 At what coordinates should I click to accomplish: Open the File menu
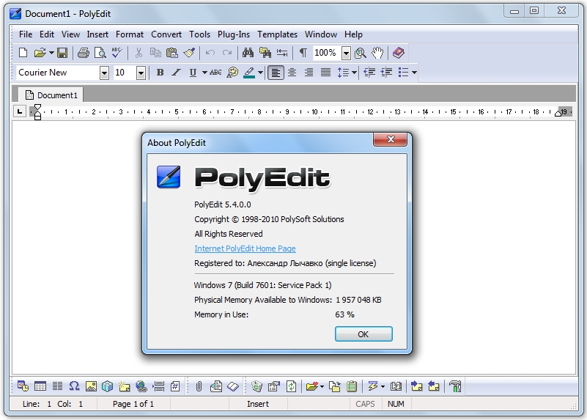tap(26, 34)
